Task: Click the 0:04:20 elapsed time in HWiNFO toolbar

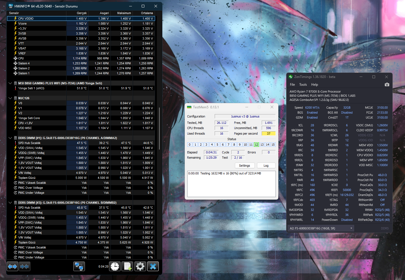Action: point(103,266)
